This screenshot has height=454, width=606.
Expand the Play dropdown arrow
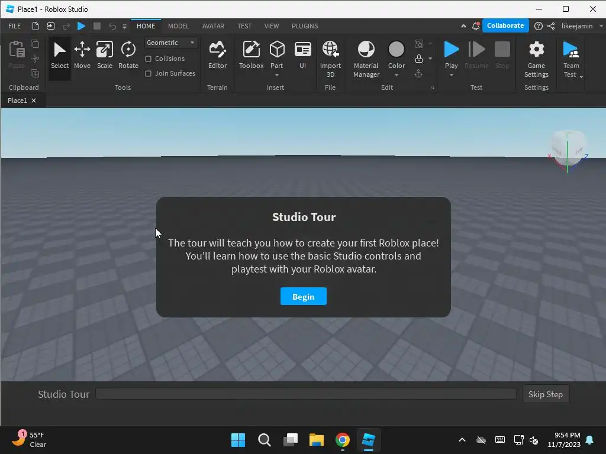[x=451, y=75]
